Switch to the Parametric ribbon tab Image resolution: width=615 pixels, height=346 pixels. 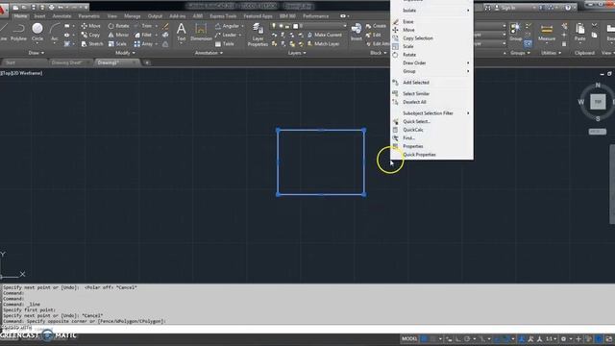[88, 16]
